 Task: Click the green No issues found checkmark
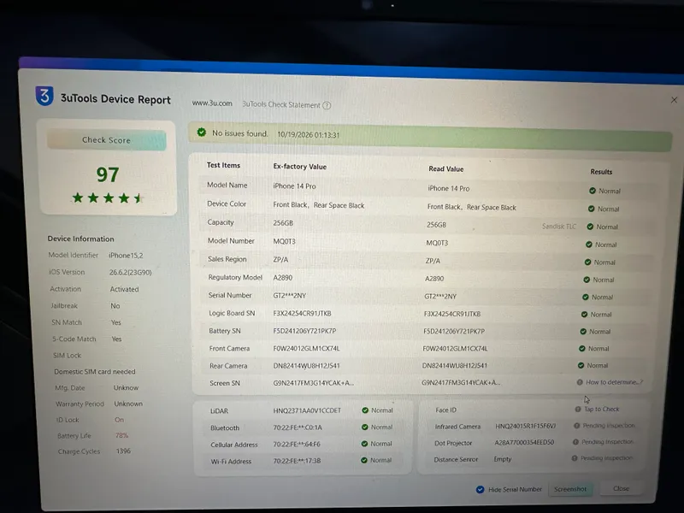(202, 133)
